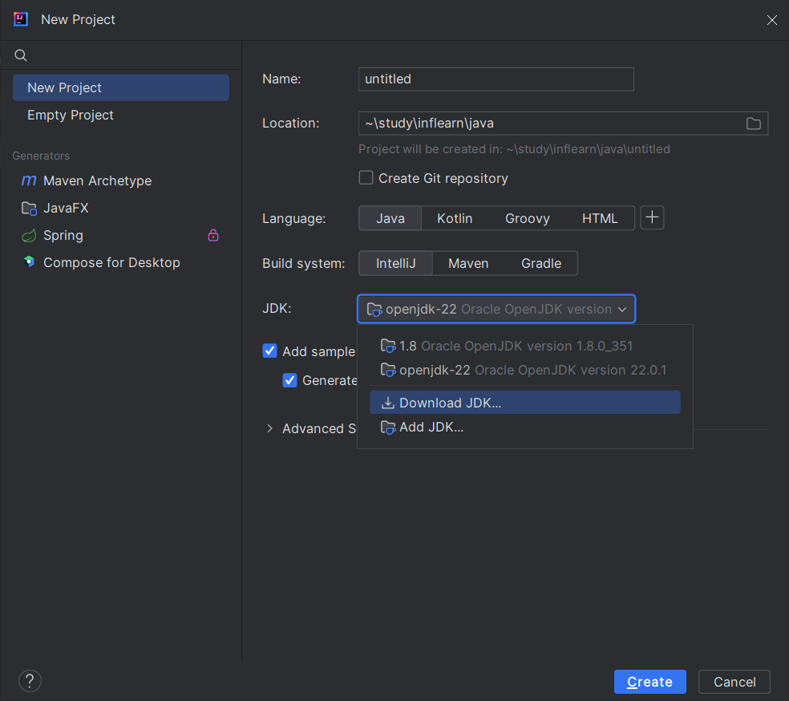
Task: Click the Create button
Action: pyautogui.click(x=649, y=682)
